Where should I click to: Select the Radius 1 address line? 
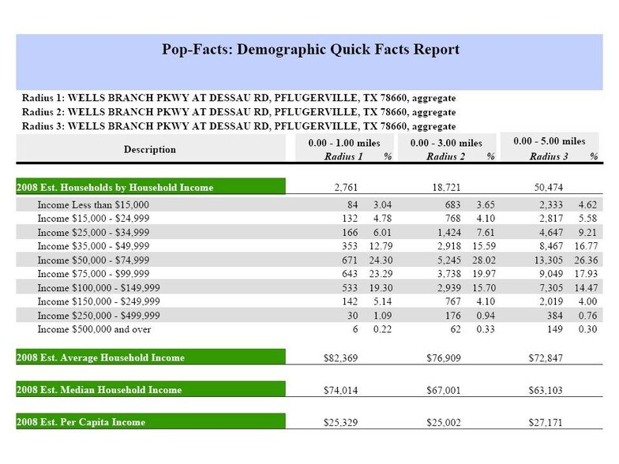(x=238, y=99)
